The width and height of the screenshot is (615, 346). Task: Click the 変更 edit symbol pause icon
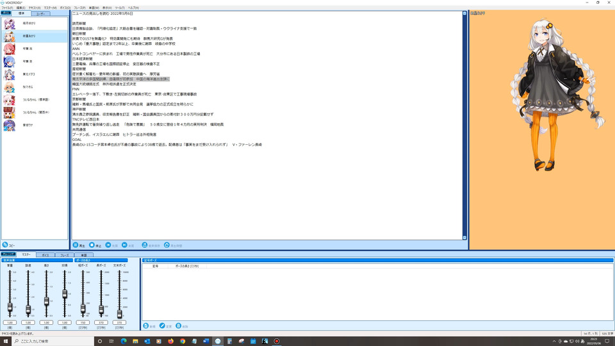(x=162, y=325)
